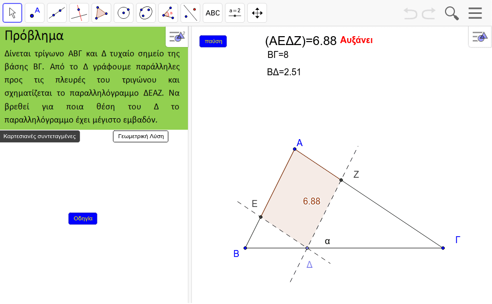Click the movable point Δ on the base

[307, 248]
